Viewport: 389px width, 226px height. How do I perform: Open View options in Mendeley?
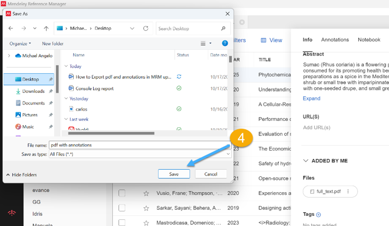pyautogui.click(x=271, y=40)
